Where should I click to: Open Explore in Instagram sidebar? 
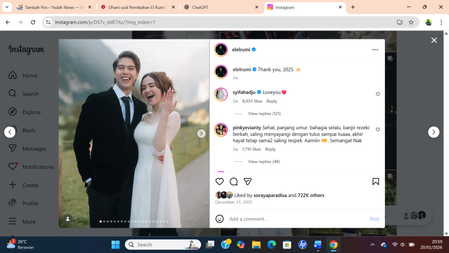pyautogui.click(x=25, y=112)
